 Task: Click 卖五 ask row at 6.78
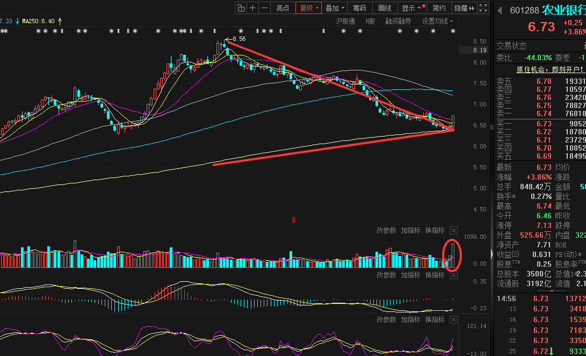point(541,81)
